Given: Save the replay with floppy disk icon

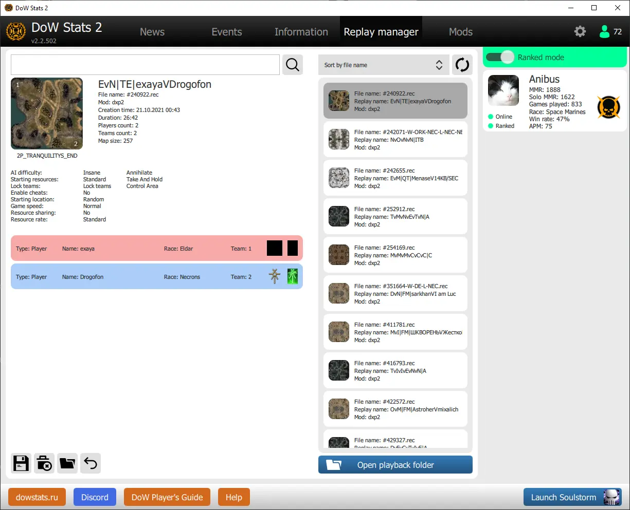Looking at the screenshot, I should (21, 463).
